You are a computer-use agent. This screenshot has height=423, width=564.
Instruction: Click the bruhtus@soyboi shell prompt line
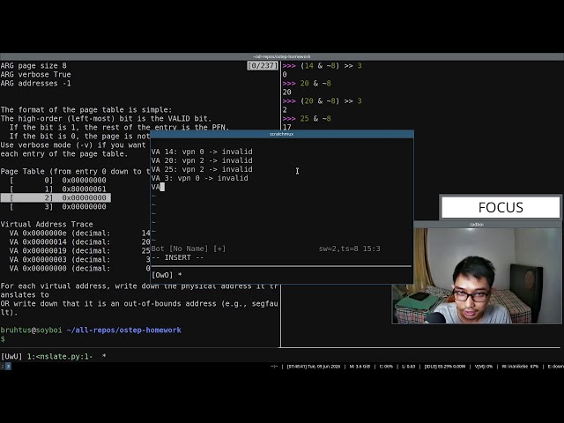point(91,330)
